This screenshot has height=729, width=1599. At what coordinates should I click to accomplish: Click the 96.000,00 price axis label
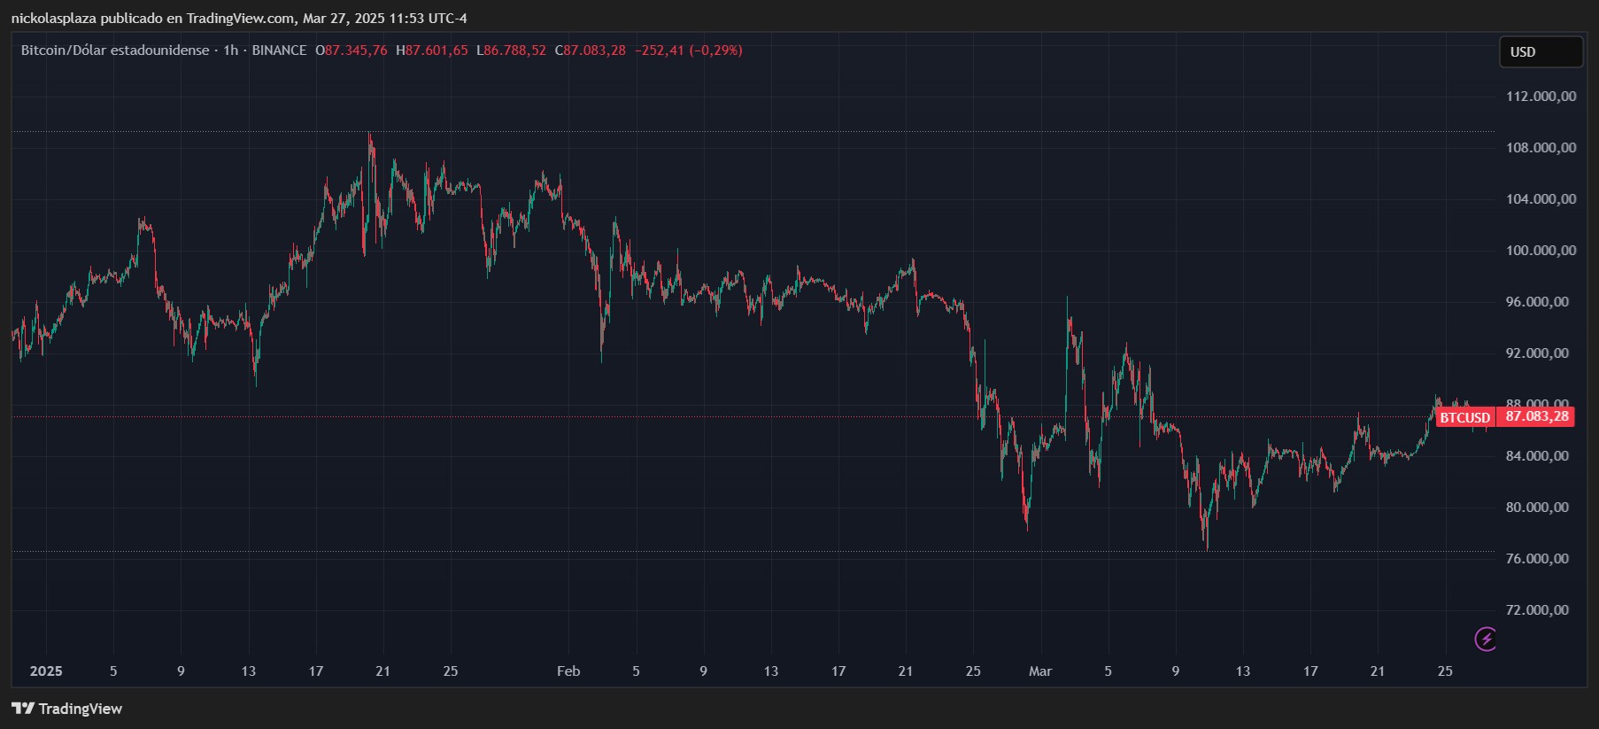coord(1537,302)
